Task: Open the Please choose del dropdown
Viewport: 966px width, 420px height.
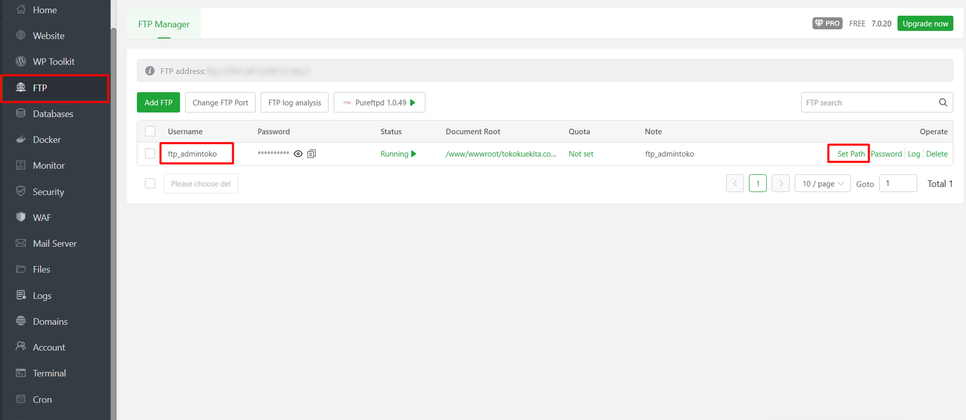Action: tap(201, 183)
